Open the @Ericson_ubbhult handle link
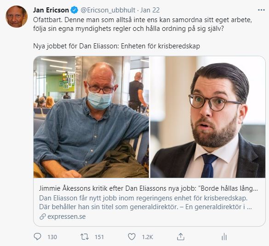This screenshot has height=246, width=269. click(108, 10)
